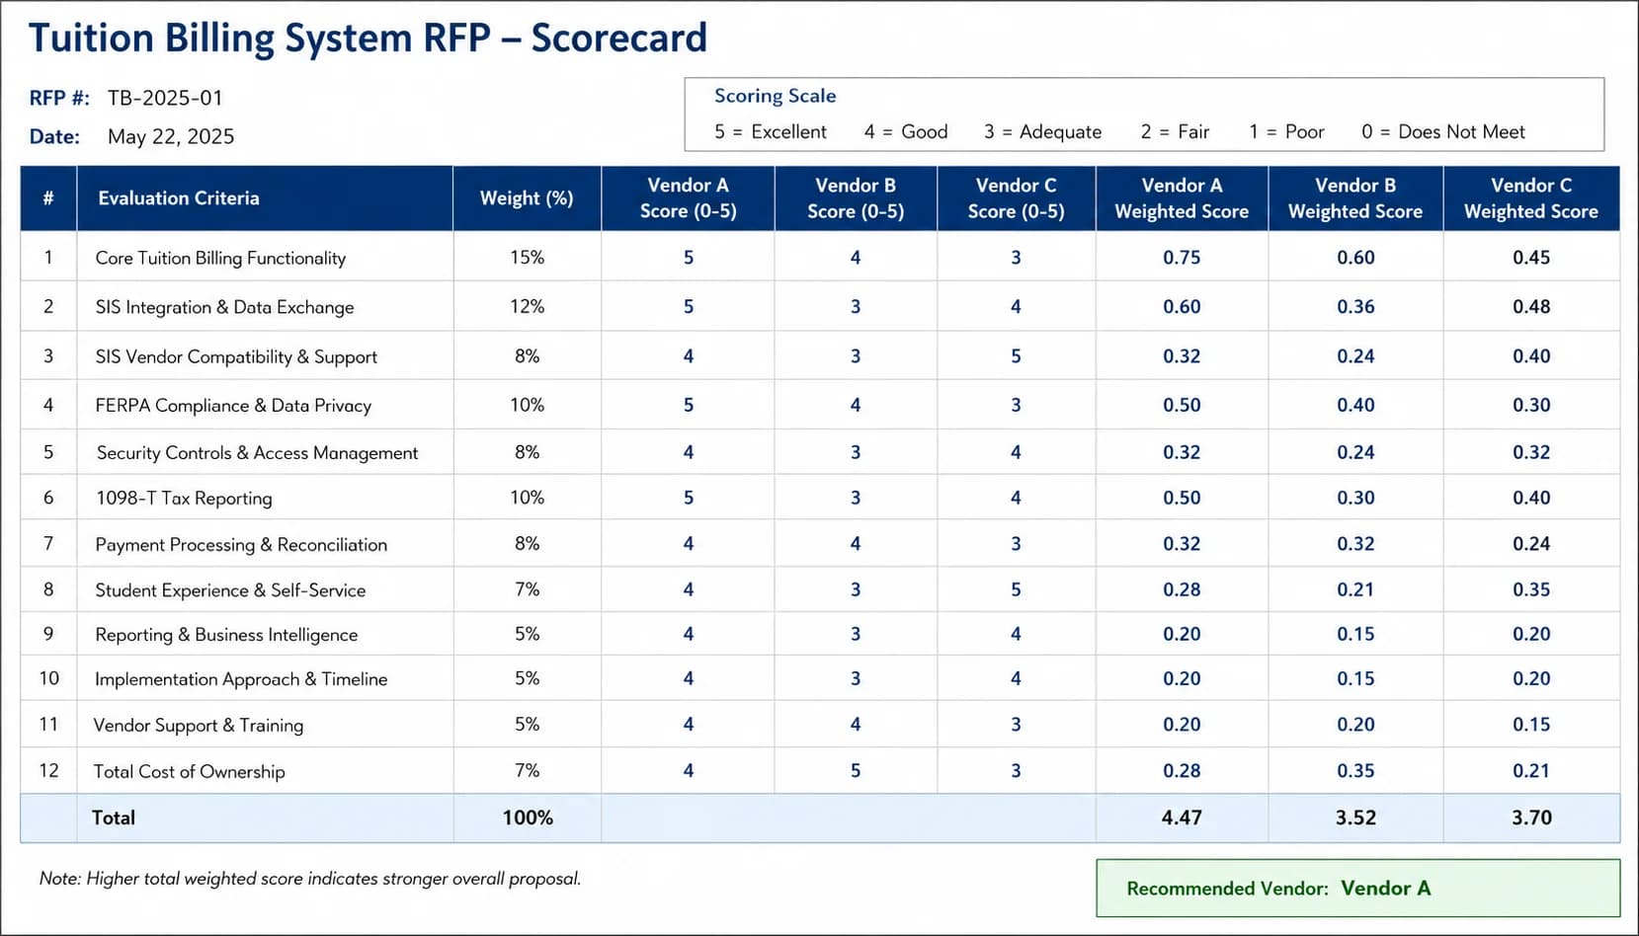
Task: Click row number 6
Action: pyautogui.click(x=48, y=498)
